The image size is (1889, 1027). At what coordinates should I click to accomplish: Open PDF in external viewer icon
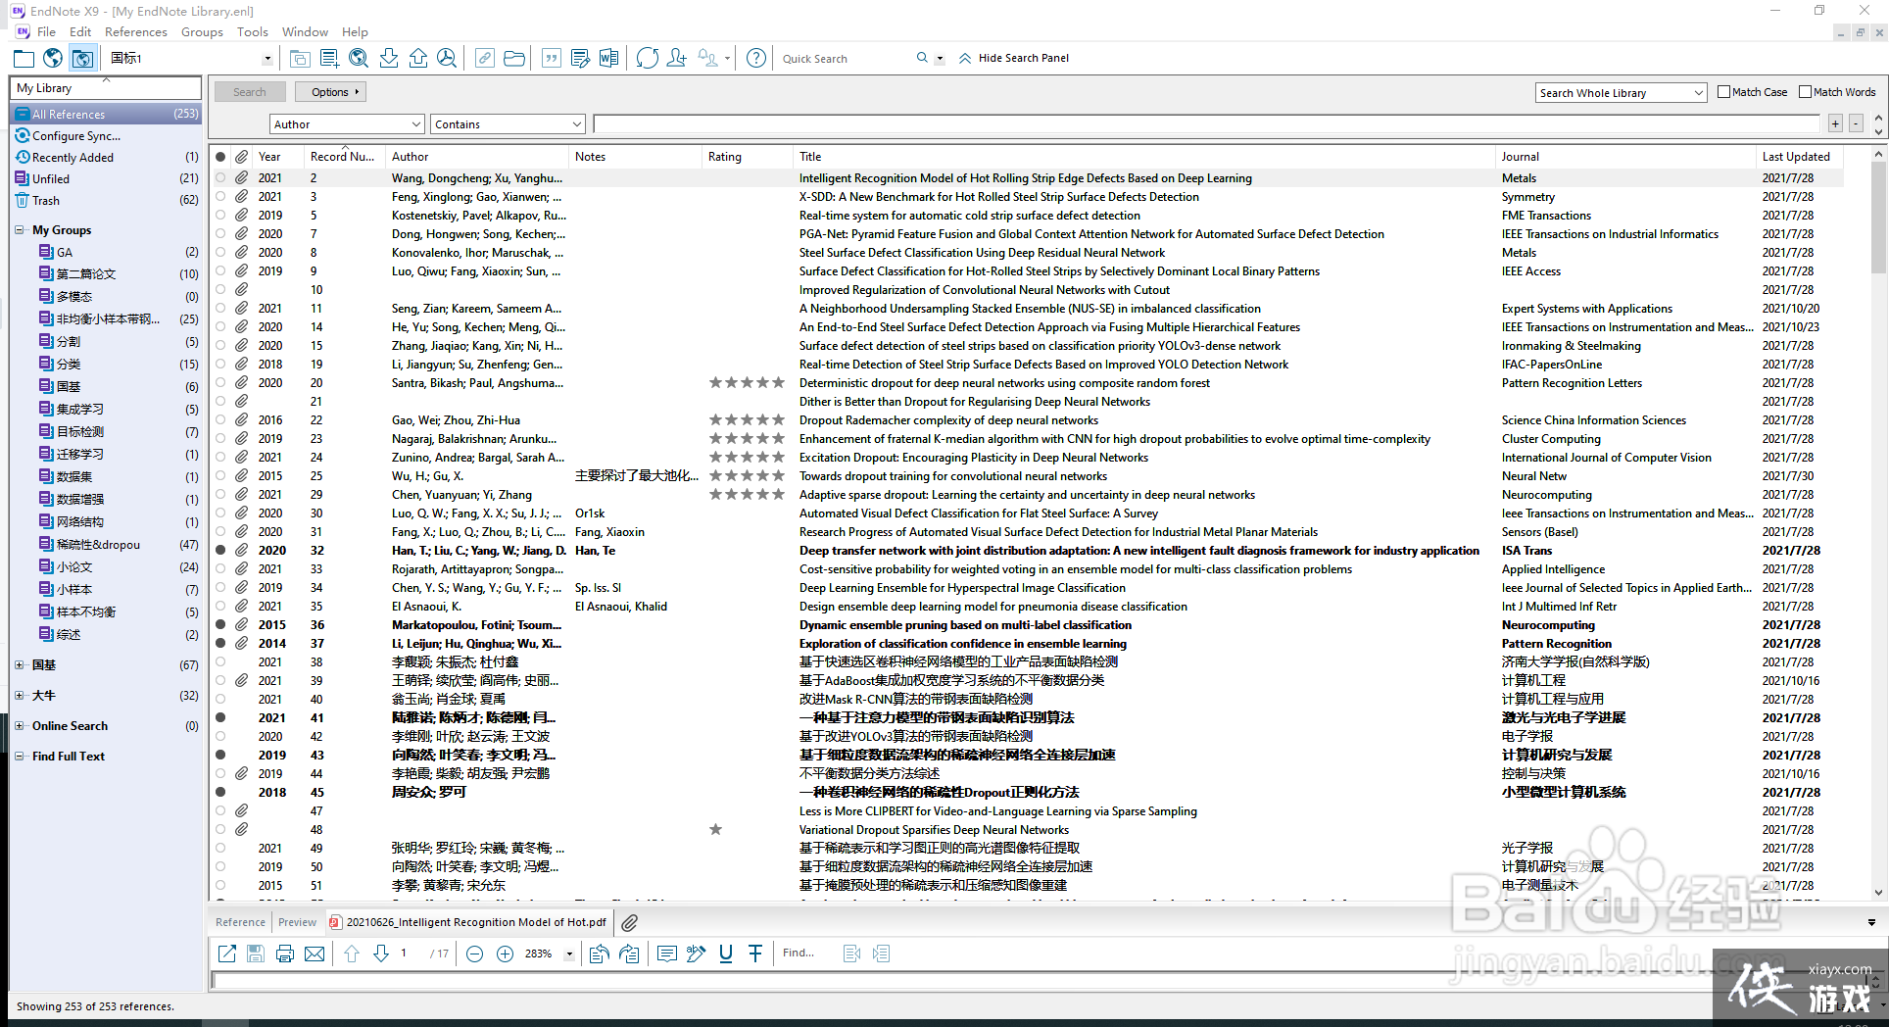tap(226, 954)
